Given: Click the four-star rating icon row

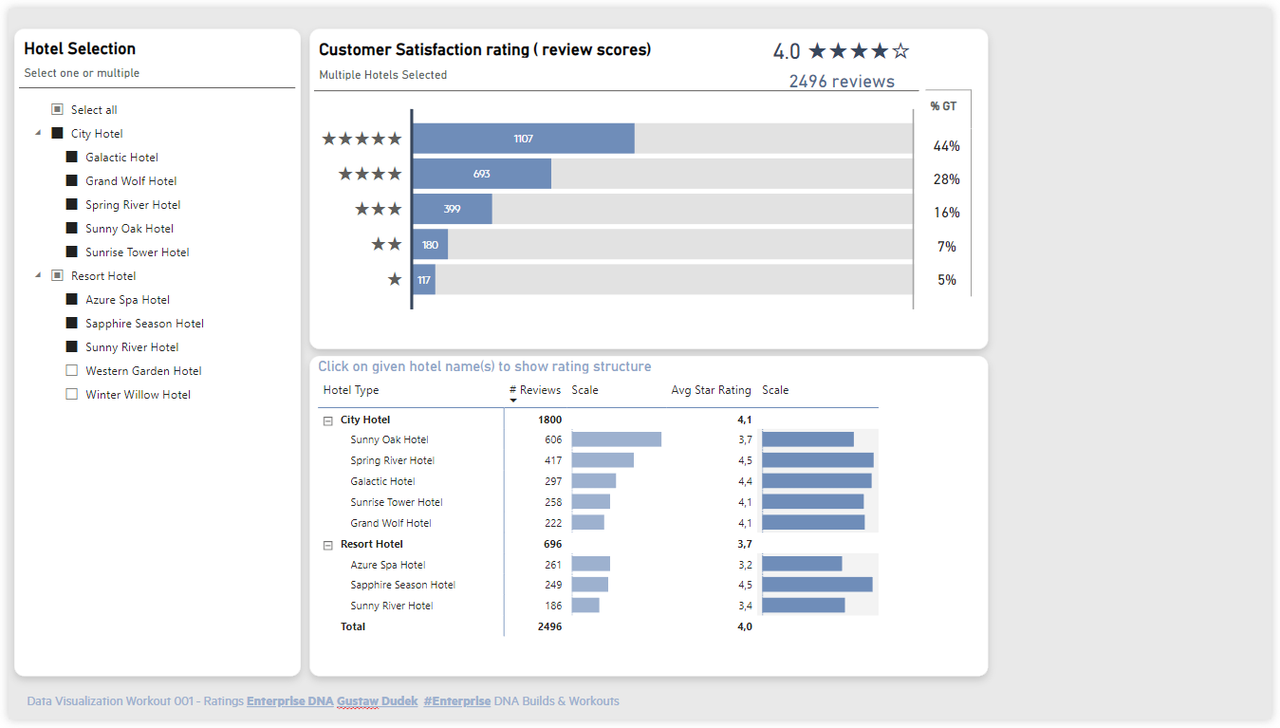Looking at the screenshot, I should (x=370, y=174).
